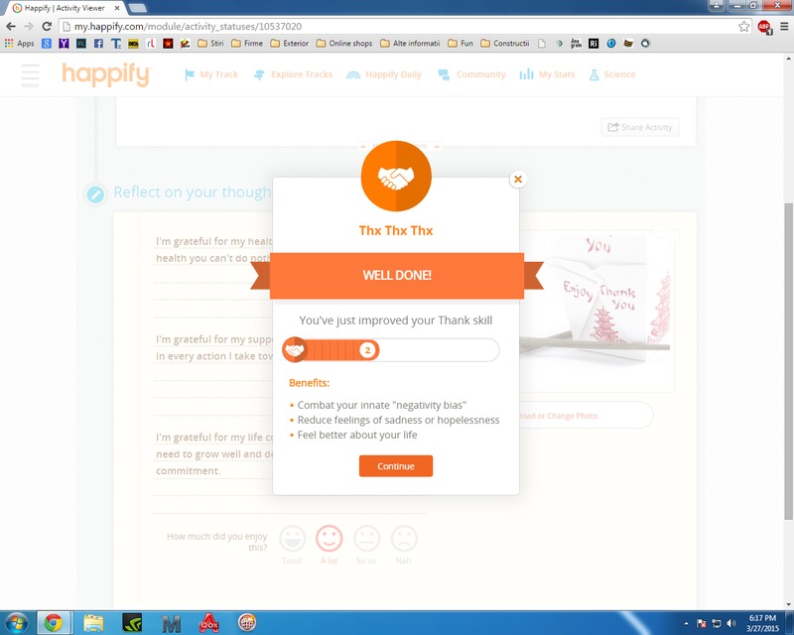Bookmark this page with star icon
The width and height of the screenshot is (794, 635).
click(743, 27)
